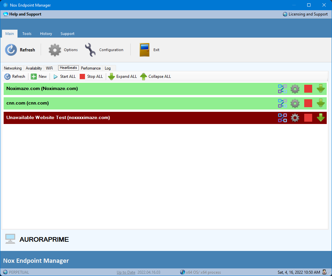Screen dimensions: 332x276
Task: Click version number 2022.04.16.03
Action: coord(149,272)
